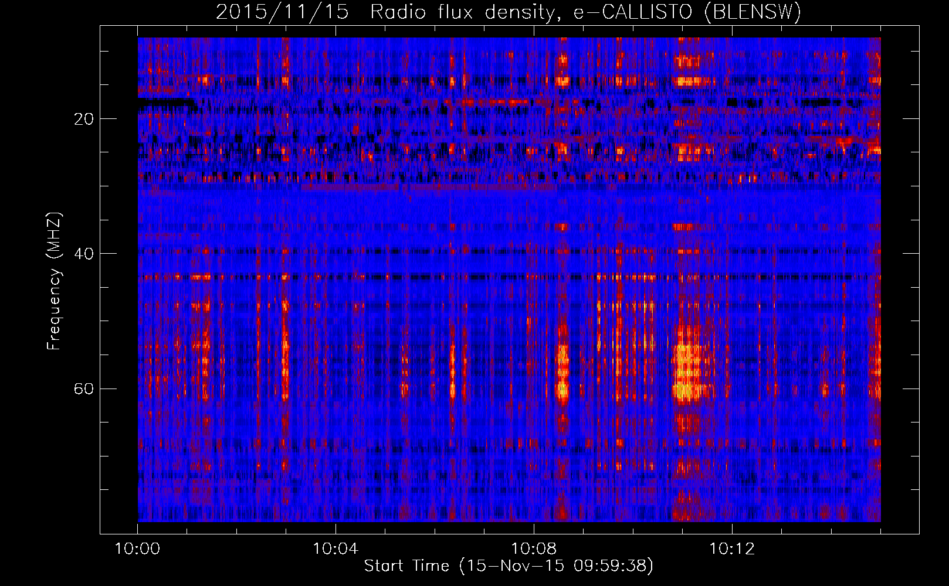Click the 'Frequency (MHZ)' y-axis label
Image resolution: width=949 pixels, height=586 pixels.
(54, 281)
